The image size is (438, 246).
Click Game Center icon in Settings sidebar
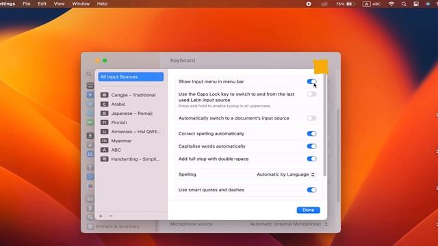click(x=90, y=186)
